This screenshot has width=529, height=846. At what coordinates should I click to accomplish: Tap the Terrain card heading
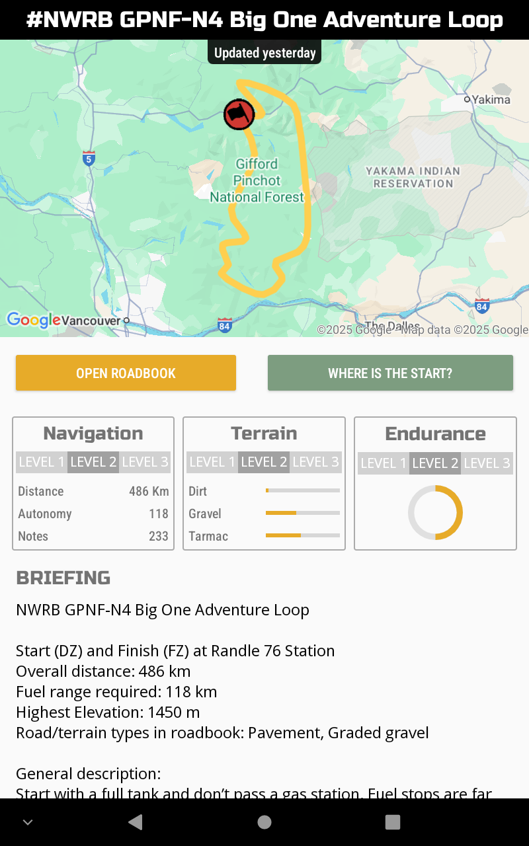tap(264, 434)
